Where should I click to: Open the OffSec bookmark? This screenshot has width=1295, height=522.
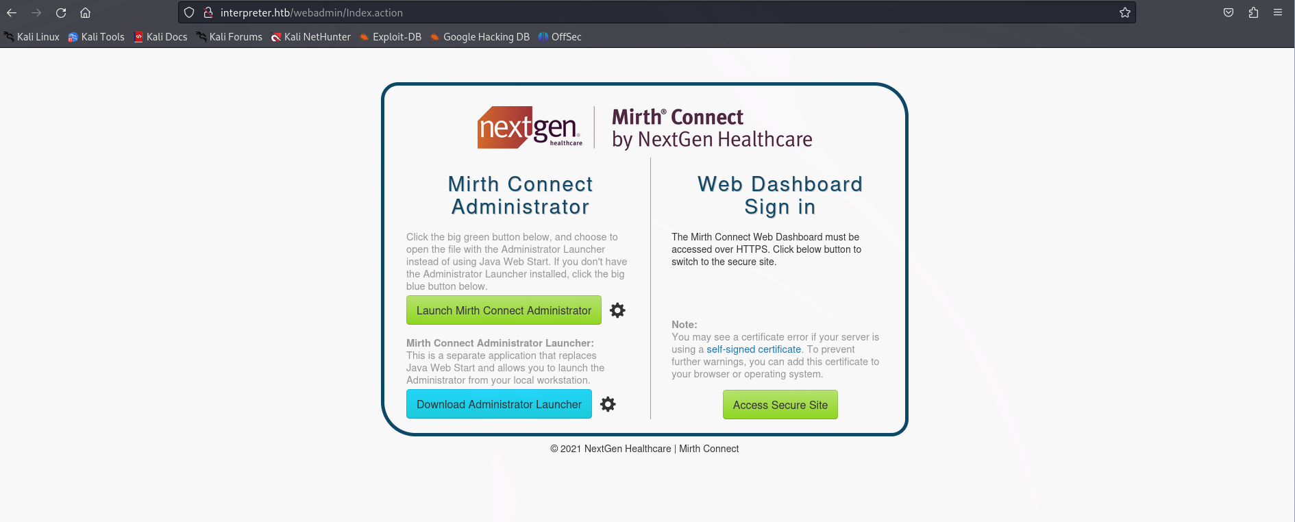pyautogui.click(x=560, y=37)
